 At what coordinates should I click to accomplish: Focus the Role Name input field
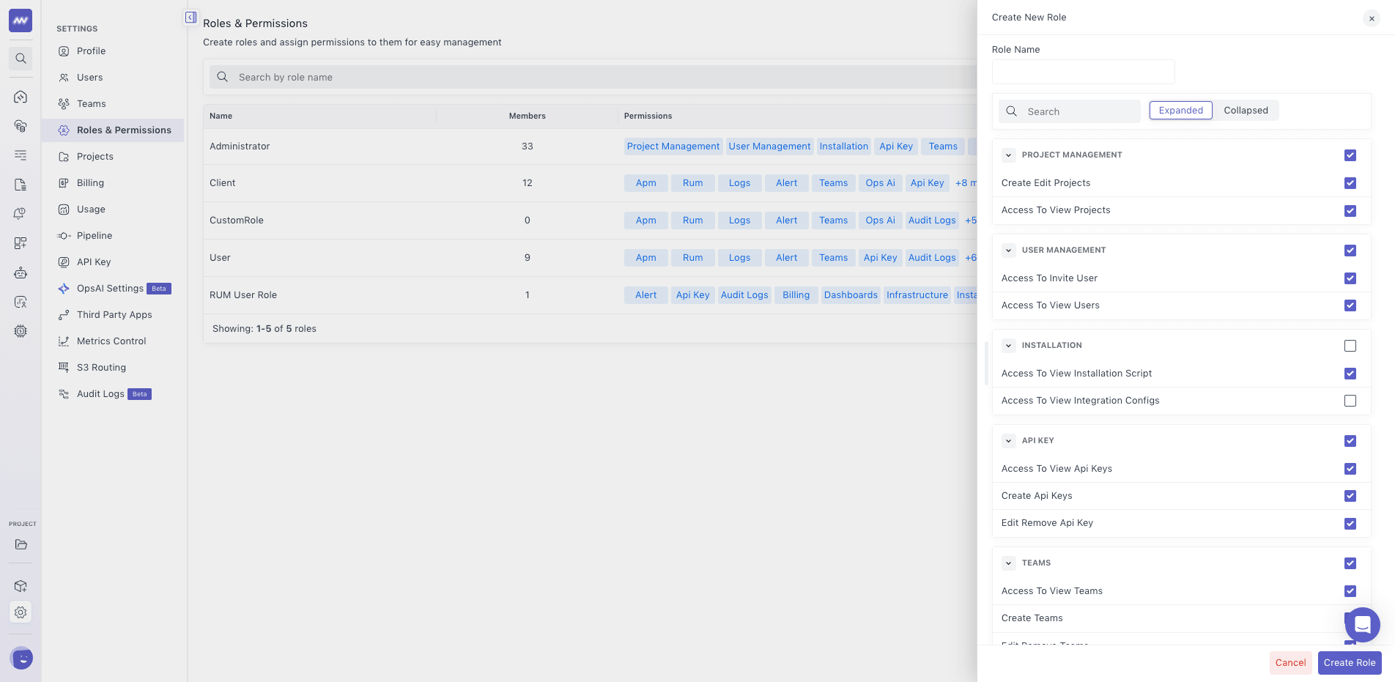pyautogui.click(x=1083, y=72)
